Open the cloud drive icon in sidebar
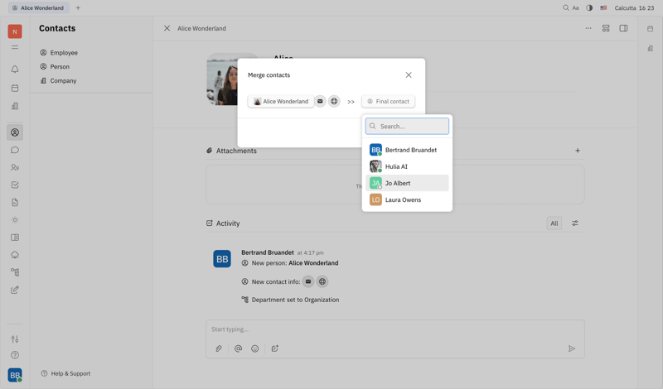The image size is (663, 389). click(15, 255)
